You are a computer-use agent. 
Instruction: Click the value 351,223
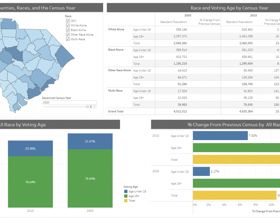point(247,50)
